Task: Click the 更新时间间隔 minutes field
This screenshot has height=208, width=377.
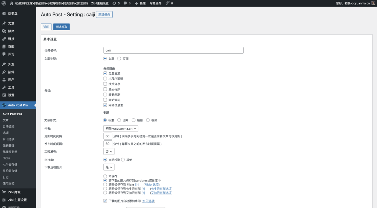Action: click(108, 136)
